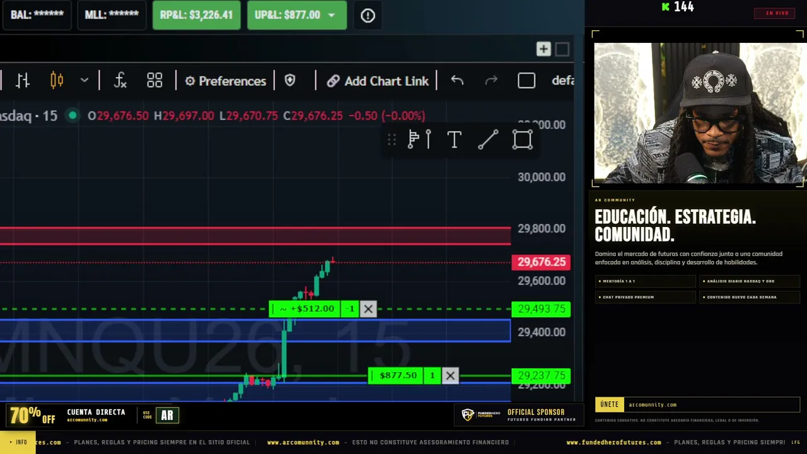
Task: Click the shield icon in chart toolbar
Action: pos(290,81)
